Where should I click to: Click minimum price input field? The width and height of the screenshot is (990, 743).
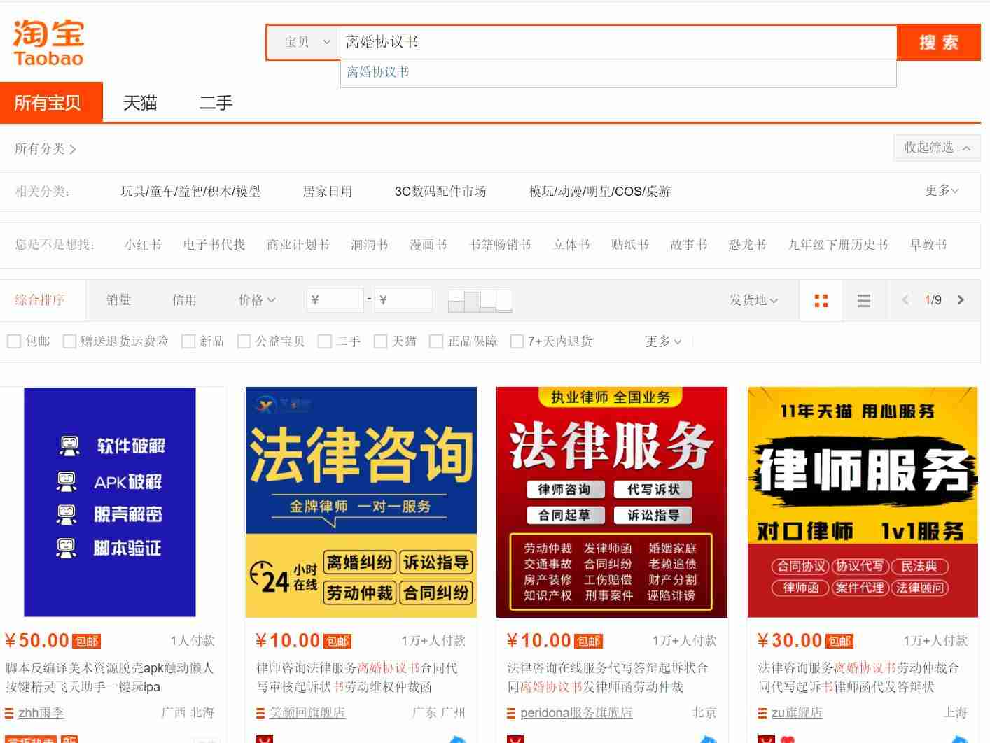pyautogui.click(x=335, y=300)
